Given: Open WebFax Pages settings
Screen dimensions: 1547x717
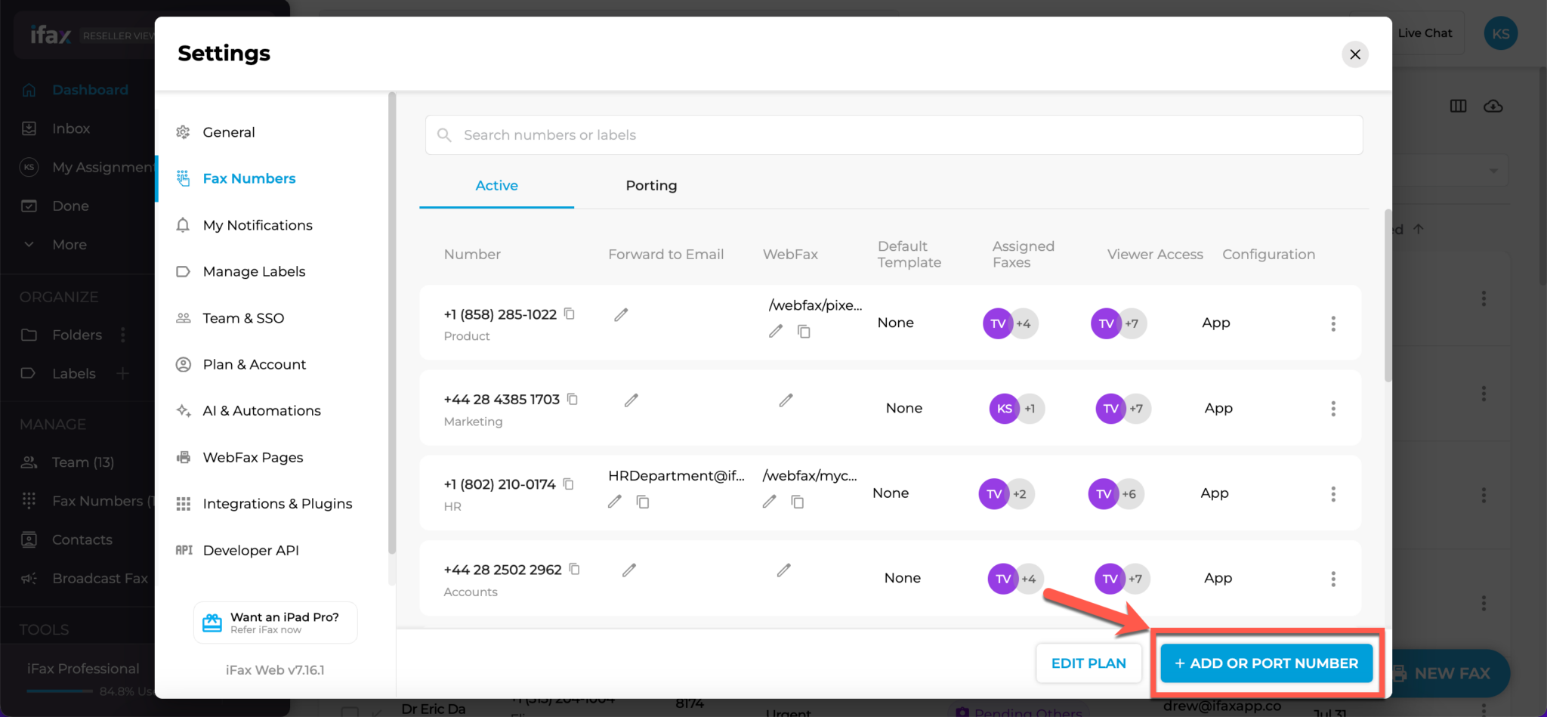Looking at the screenshot, I should 252,457.
